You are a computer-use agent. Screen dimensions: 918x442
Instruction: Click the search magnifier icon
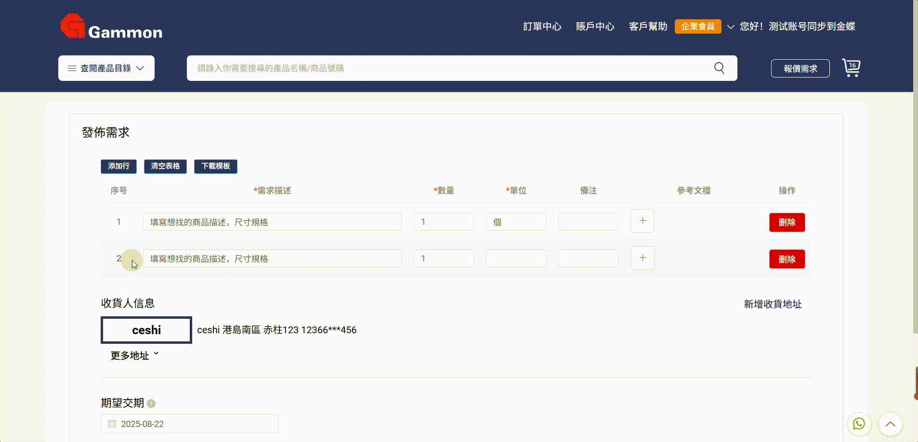pyautogui.click(x=719, y=68)
